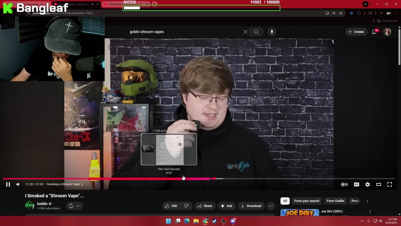This screenshot has width=401, height=226.
Task: Expand the Smoking a Shroom Vape chapter
Action: [x=65, y=184]
